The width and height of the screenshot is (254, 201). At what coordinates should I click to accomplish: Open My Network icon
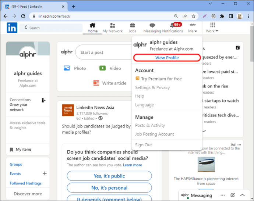[112, 25]
